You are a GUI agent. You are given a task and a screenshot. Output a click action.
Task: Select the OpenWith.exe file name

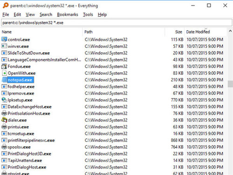pyautogui.click(x=22, y=73)
